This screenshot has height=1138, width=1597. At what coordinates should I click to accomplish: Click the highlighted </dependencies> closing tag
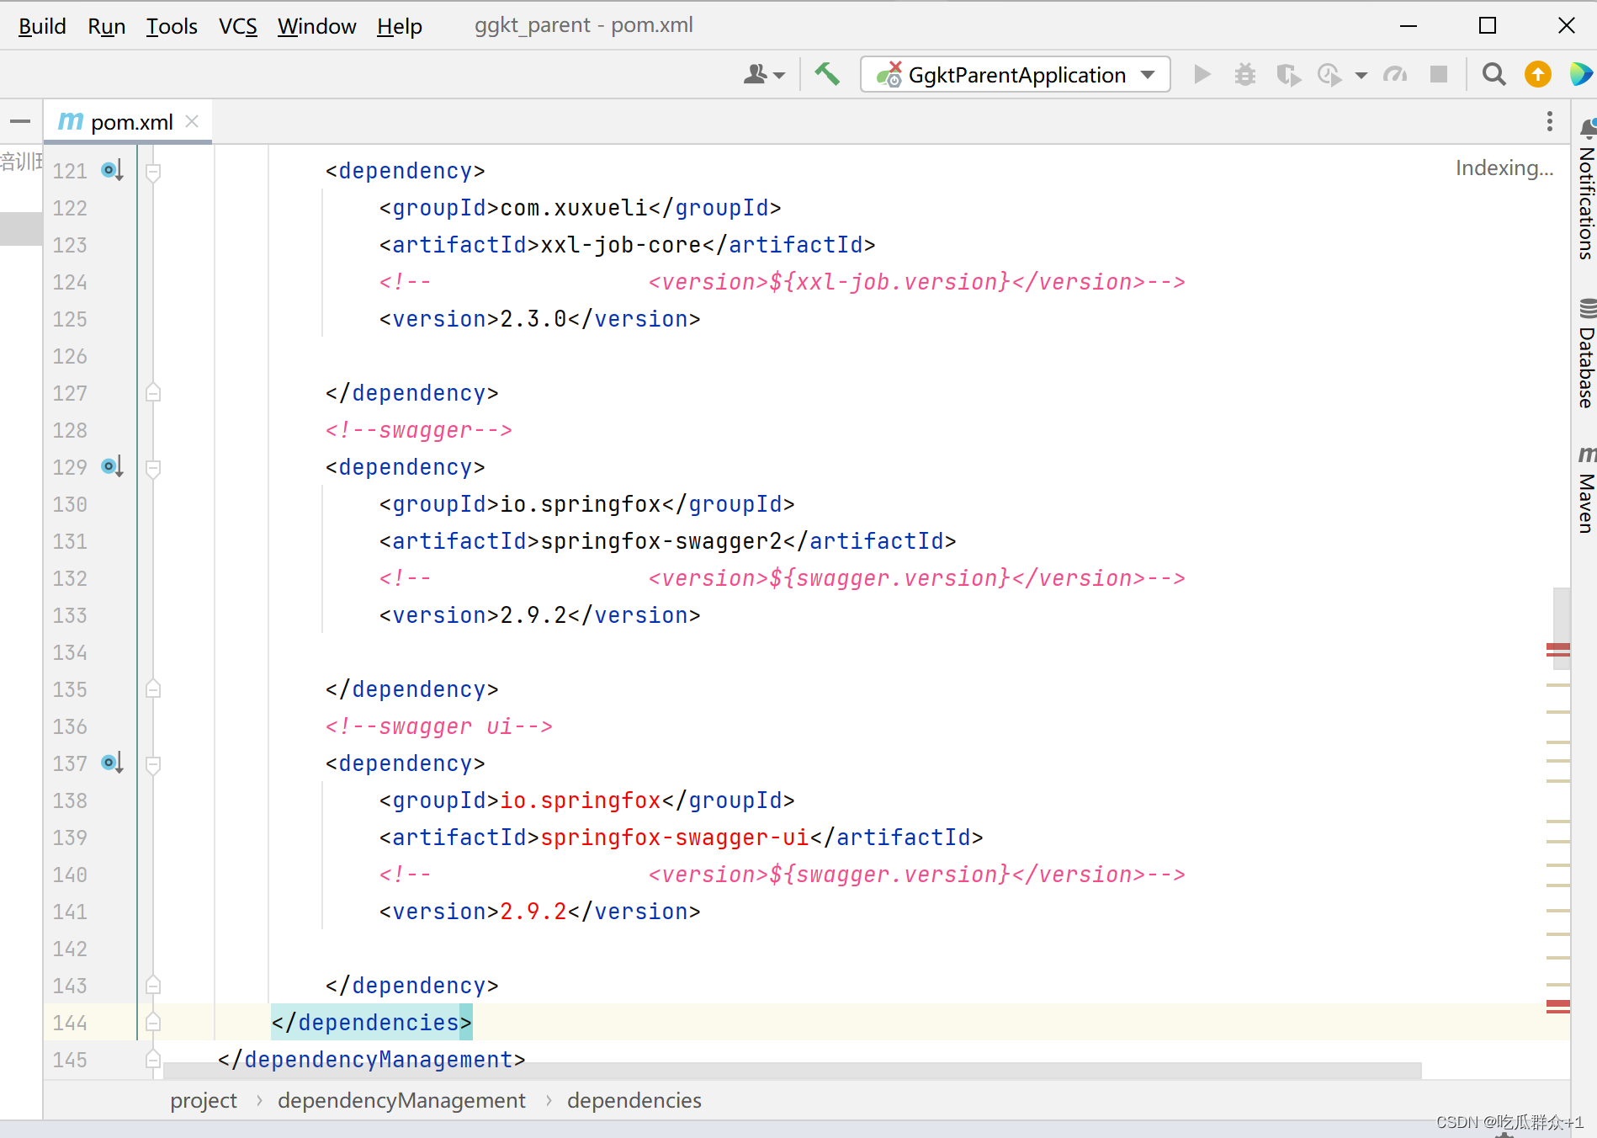pyautogui.click(x=371, y=1023)
